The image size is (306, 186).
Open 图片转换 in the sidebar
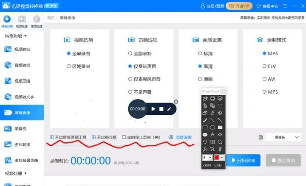[x=22, y=144]
